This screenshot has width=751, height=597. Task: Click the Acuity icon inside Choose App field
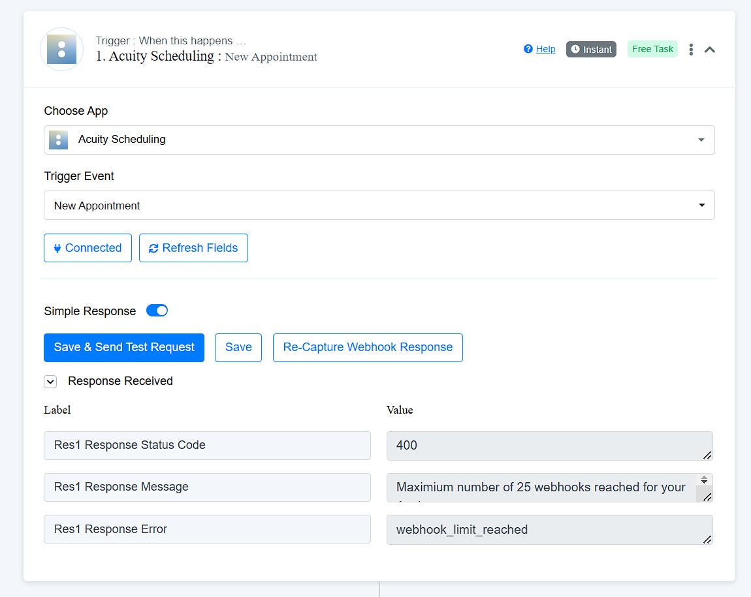click(x=58, y=140)
